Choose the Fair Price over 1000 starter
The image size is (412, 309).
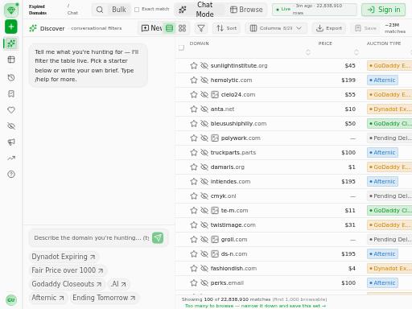coord(68,270)
